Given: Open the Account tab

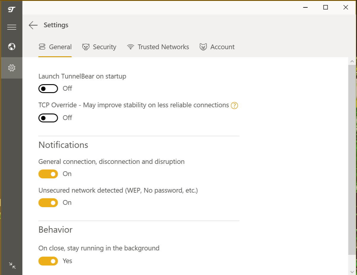Looking at the screenshot, I should (x=217, y=47).
